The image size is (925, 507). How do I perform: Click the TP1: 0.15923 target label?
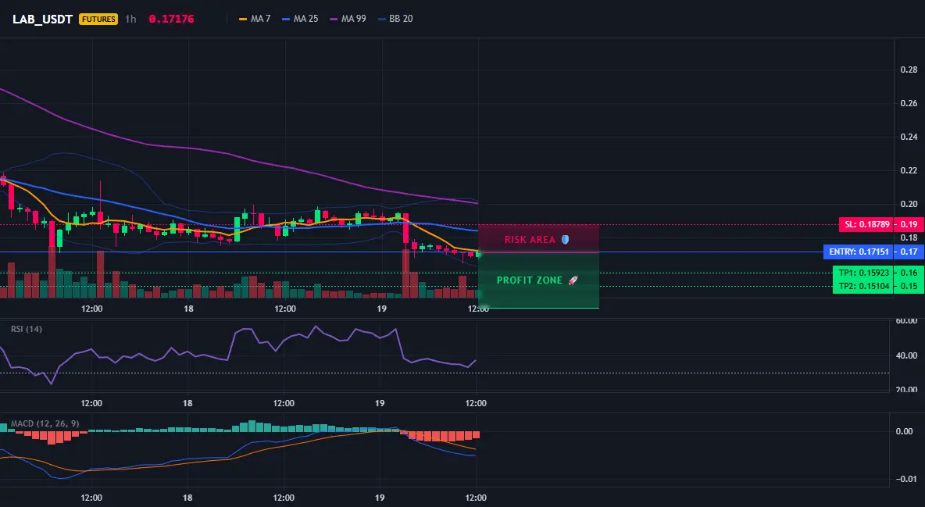(863, 273)
